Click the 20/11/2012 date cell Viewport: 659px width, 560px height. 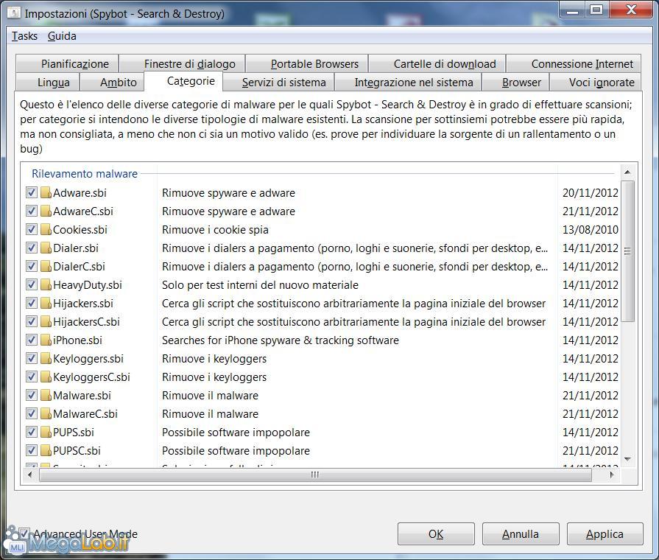(x=591, y=193)
